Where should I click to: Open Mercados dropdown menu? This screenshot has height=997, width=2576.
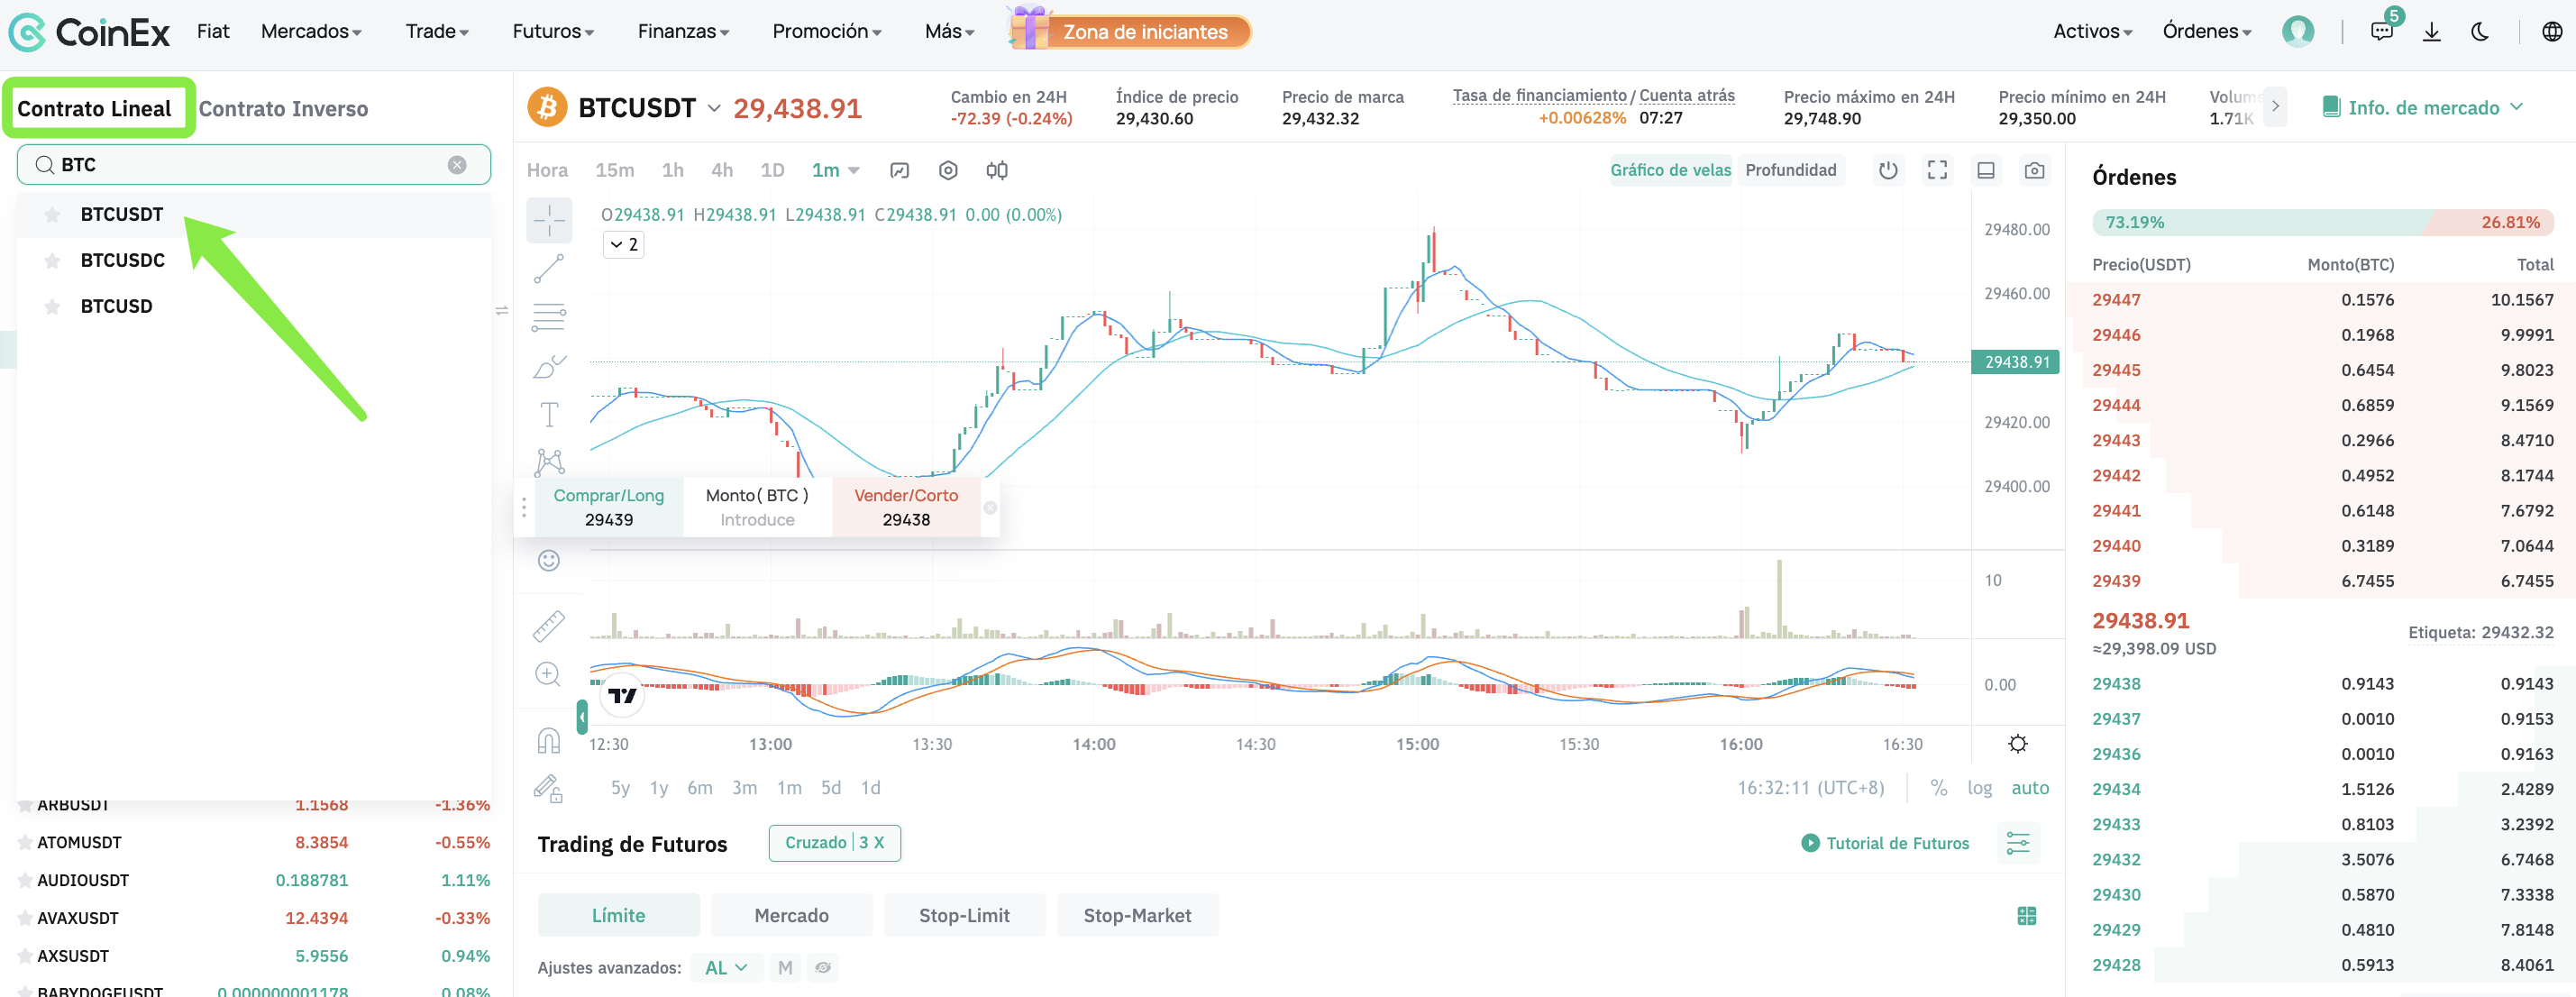[311, 32]
